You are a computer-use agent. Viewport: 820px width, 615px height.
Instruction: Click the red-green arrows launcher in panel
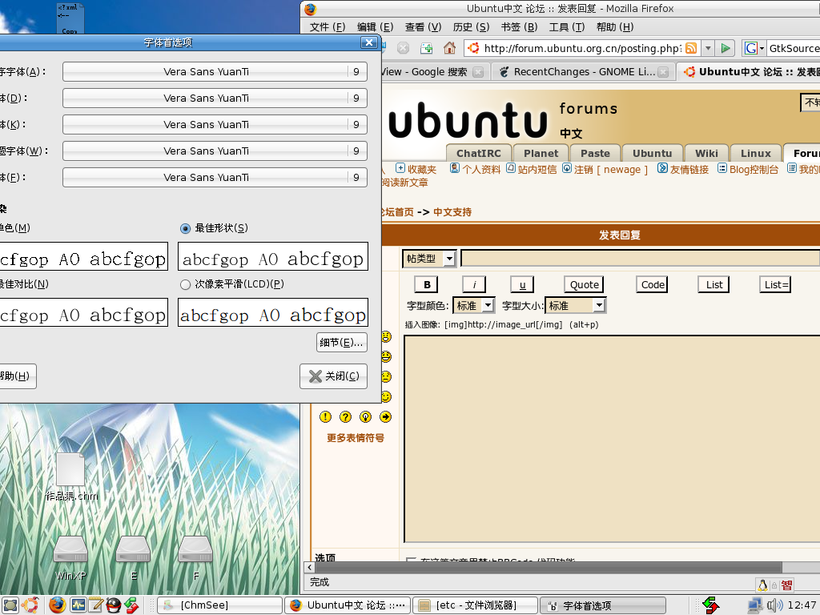(131, 605)
